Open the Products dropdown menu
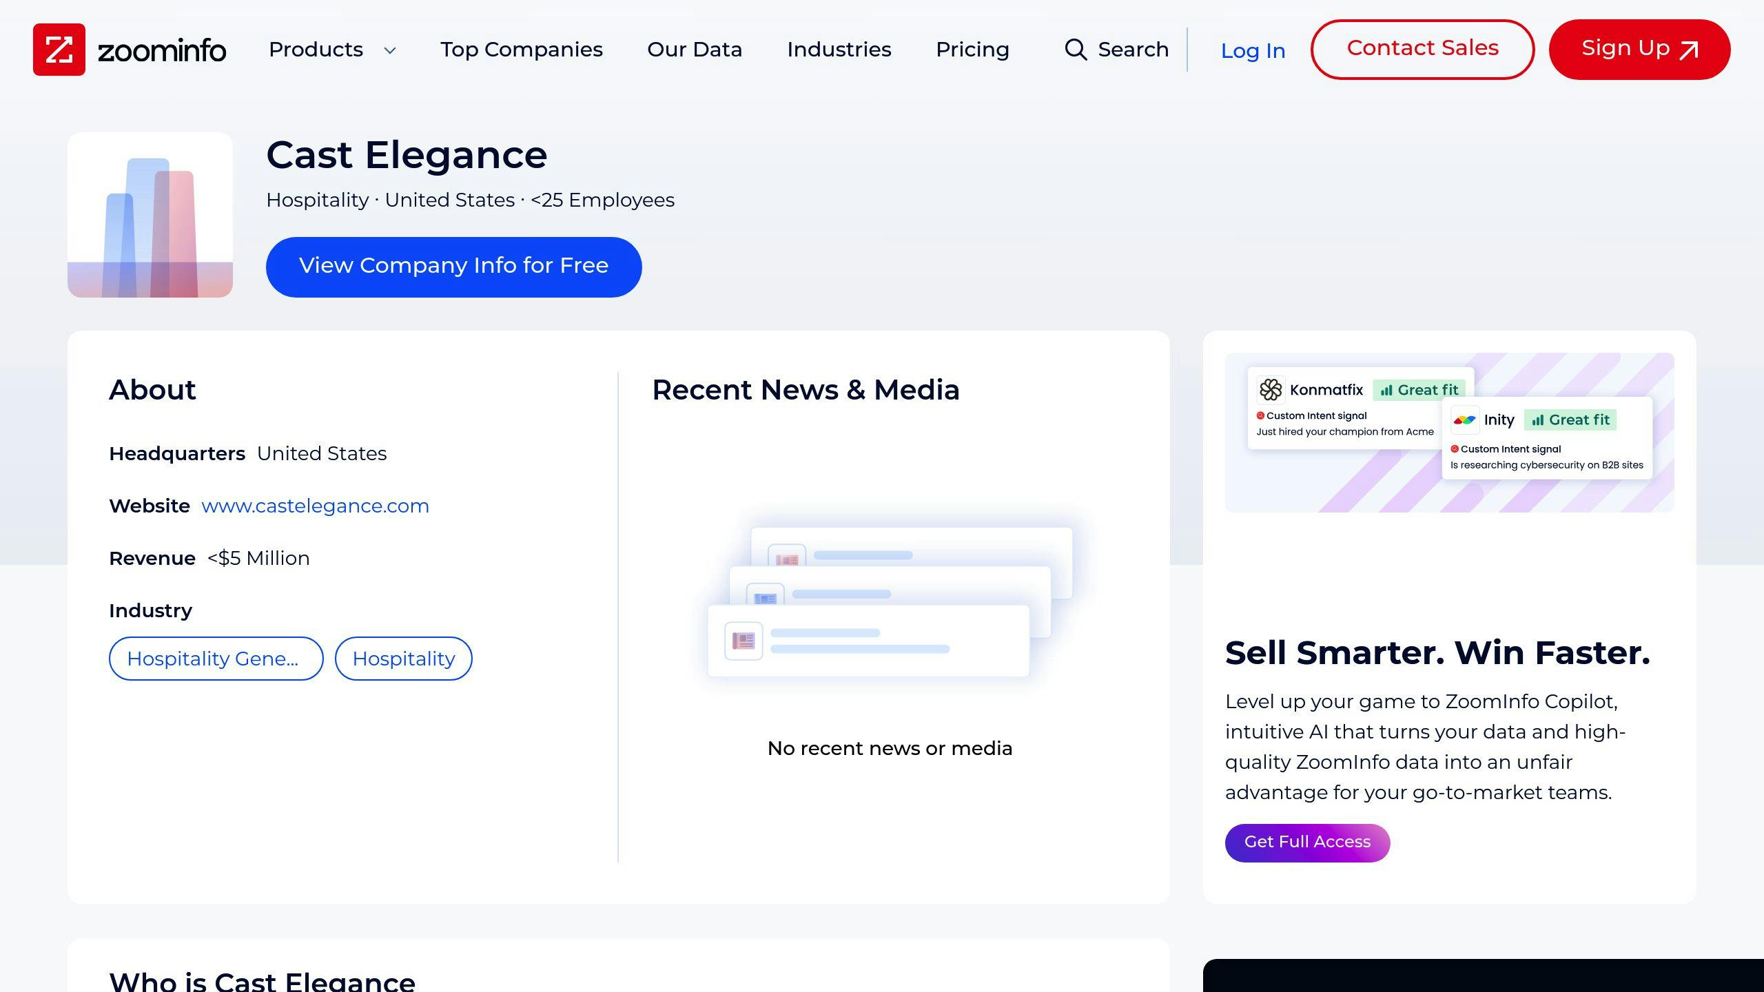This screenshot has width=1764, height=992. (334, 50)
